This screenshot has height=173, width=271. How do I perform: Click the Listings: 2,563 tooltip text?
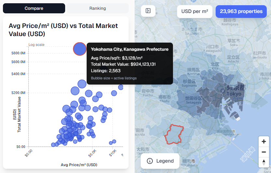pos(106,71)
